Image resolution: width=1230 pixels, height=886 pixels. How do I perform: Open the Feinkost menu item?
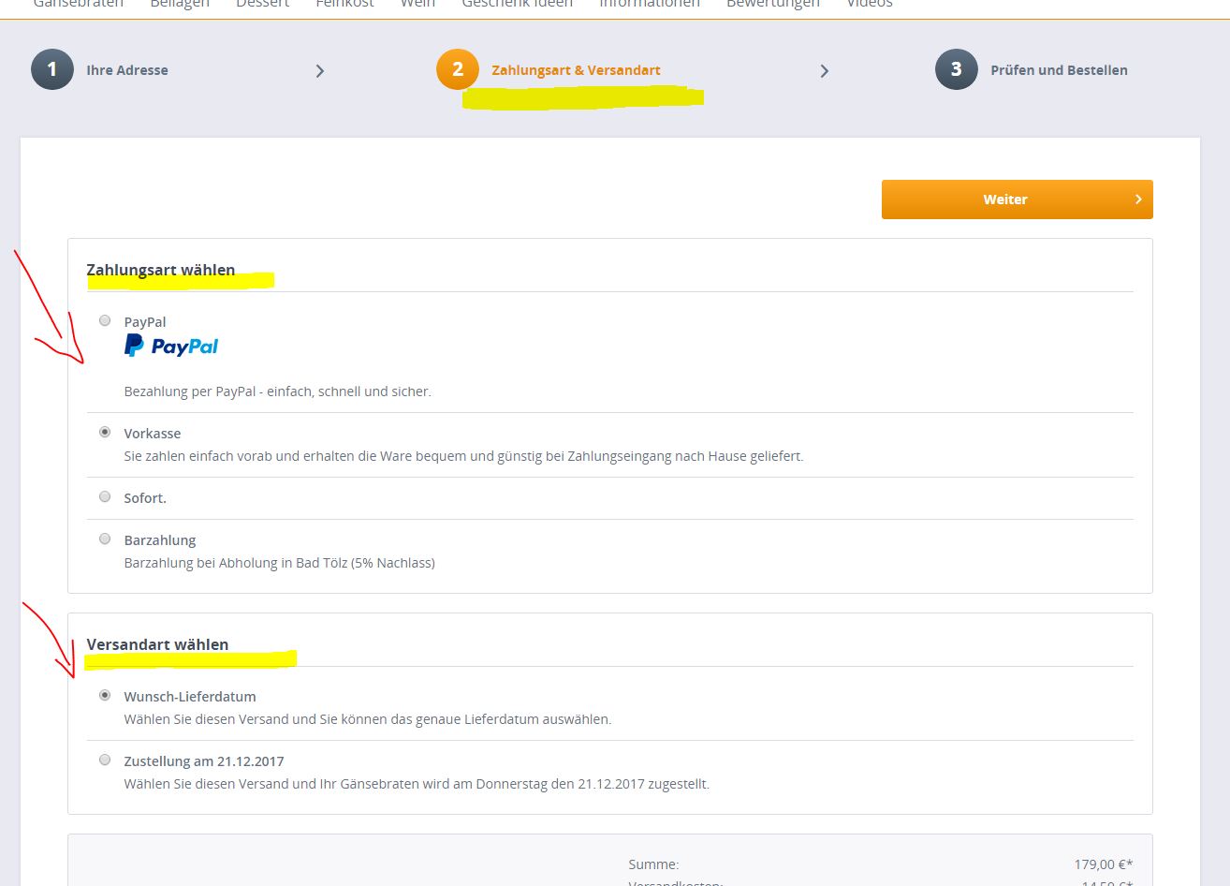pos(344,5)
